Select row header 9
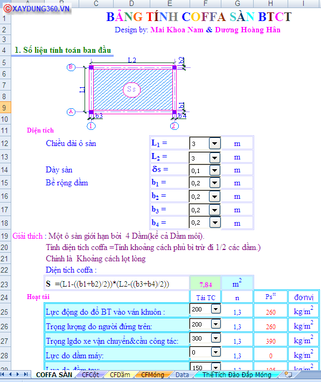Image resolution: width=321 pixels, height=382 pixels. [5, 107]
